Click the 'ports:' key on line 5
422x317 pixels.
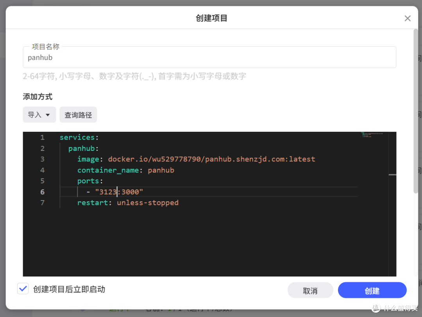[90, 181]
